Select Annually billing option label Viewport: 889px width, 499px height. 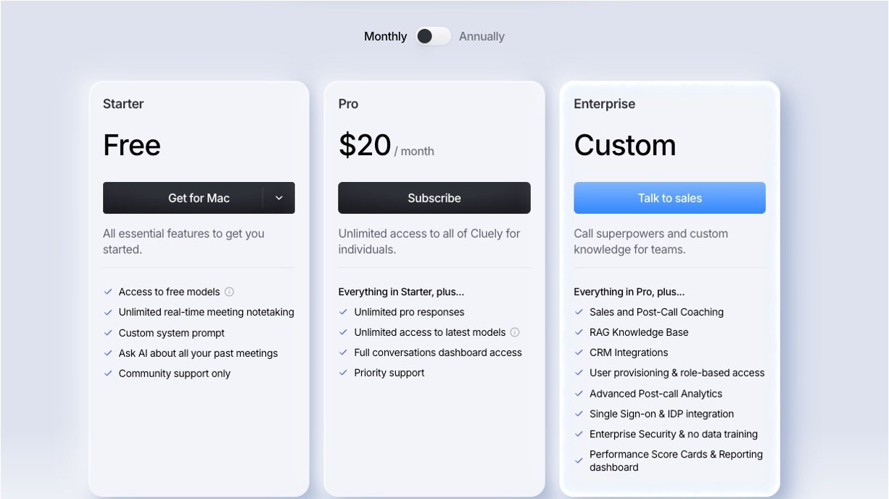click(x=481, y=36)
